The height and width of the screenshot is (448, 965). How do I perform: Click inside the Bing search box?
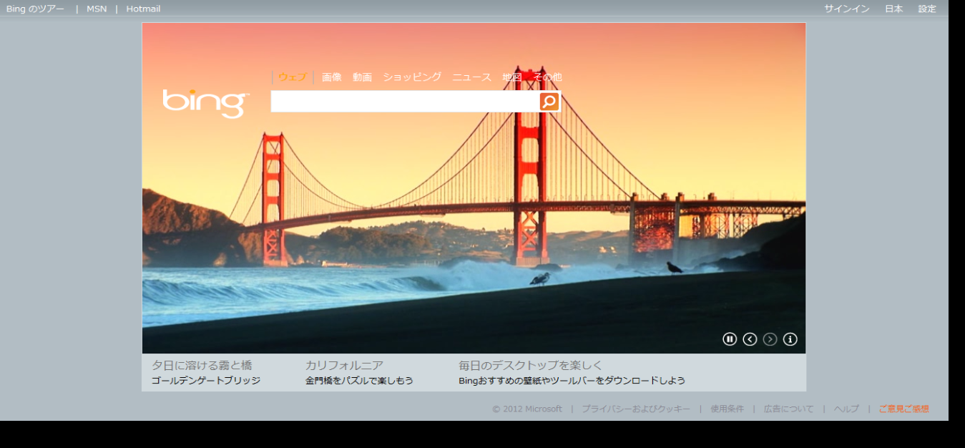pyautogui.click(x=404, y=102)
